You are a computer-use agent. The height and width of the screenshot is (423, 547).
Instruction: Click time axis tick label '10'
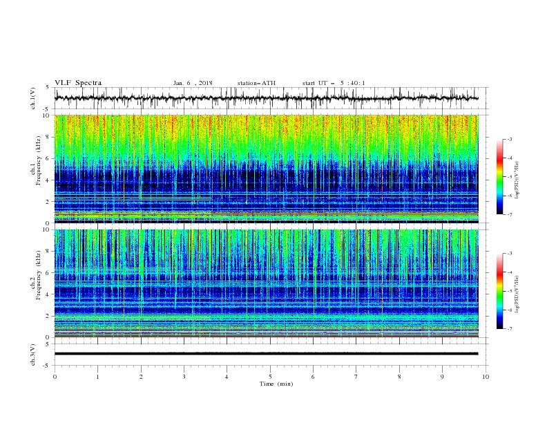(486, 377)
